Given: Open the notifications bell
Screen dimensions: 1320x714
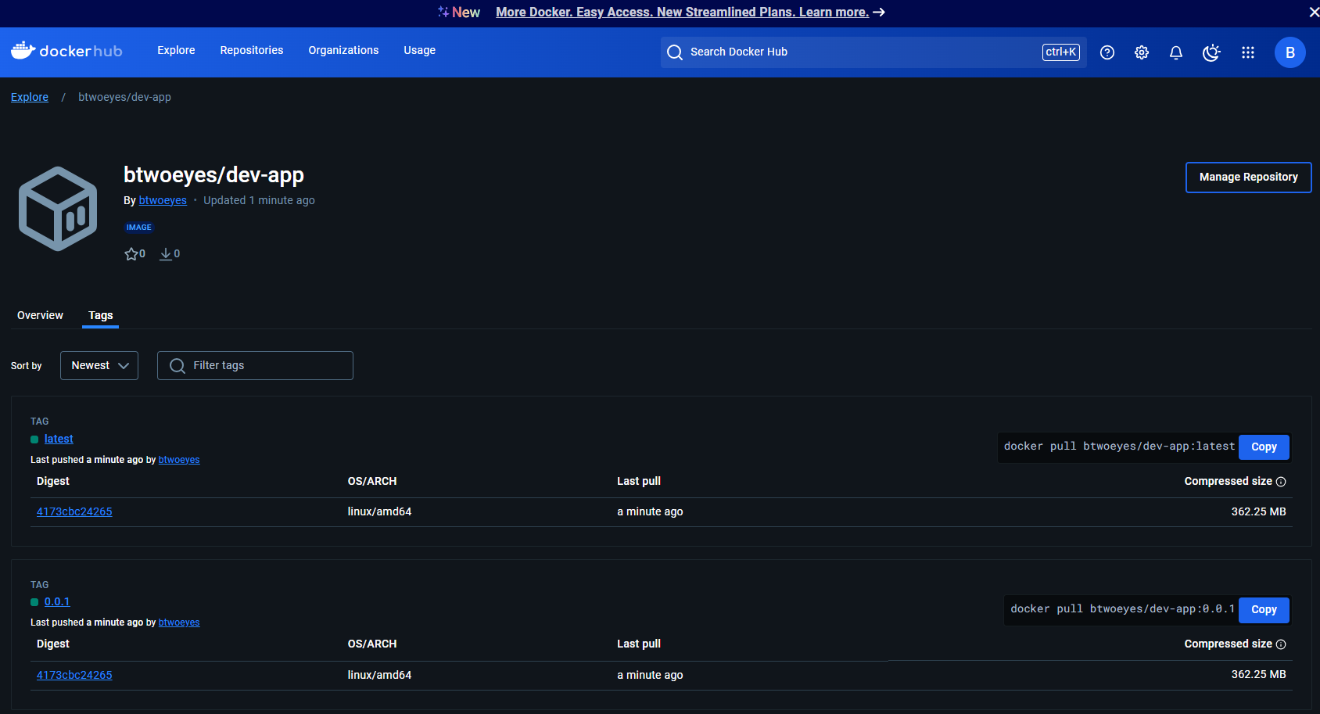Looking at the screenshot, I should 1176,52.
